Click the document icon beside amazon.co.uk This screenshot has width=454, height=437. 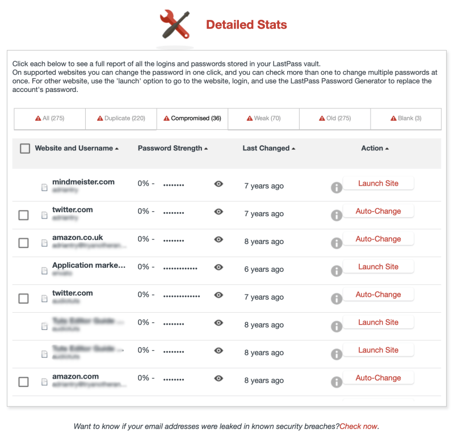tap(44, 243)
